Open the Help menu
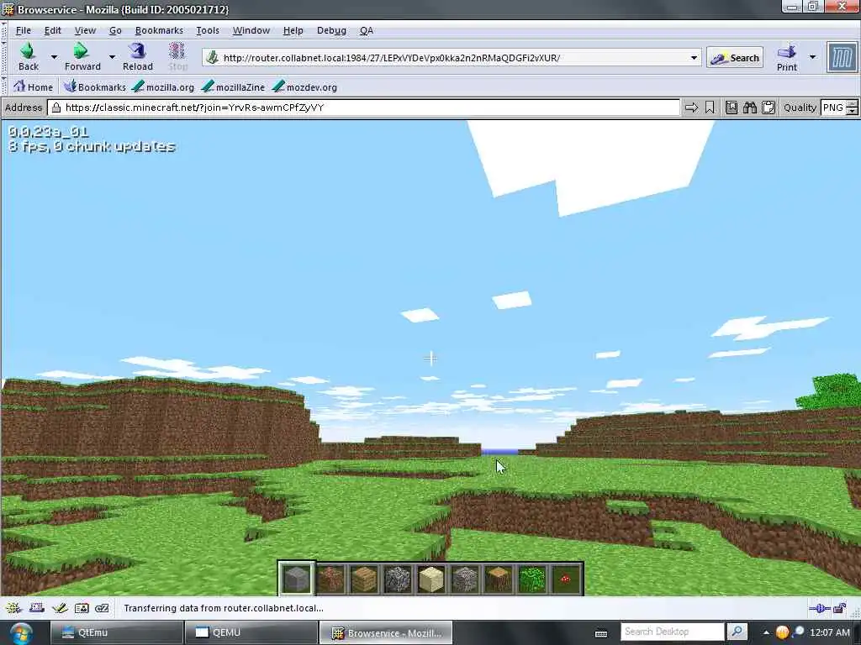This screenshot has width=861, height=645. [x=293, y=31]
